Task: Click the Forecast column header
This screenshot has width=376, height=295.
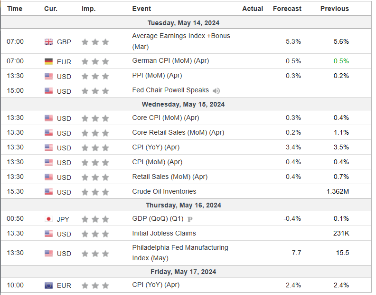Action: tap(287, 9)
